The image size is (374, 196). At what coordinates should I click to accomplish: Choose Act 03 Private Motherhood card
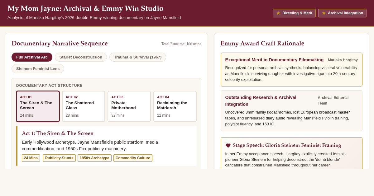pos(129,106)
